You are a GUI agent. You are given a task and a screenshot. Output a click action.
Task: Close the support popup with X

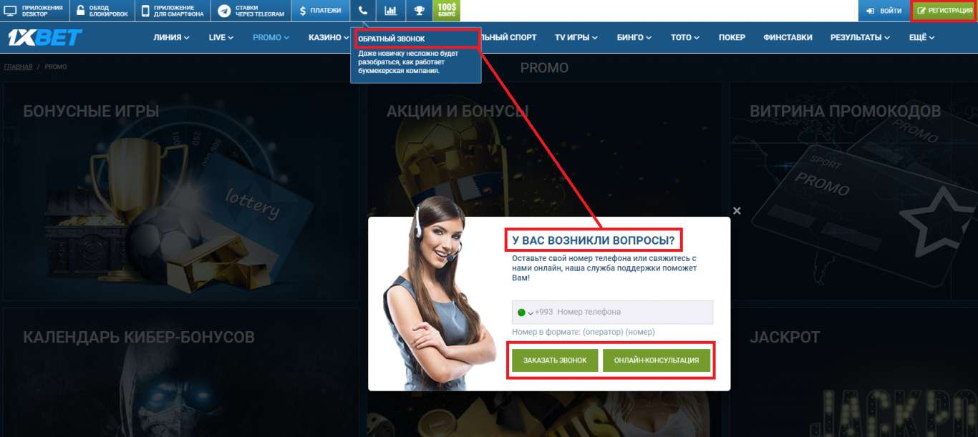[737, 211]
